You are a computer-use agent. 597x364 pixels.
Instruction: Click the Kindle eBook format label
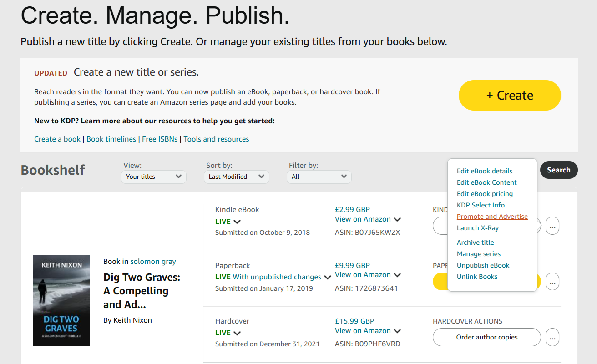237,210
